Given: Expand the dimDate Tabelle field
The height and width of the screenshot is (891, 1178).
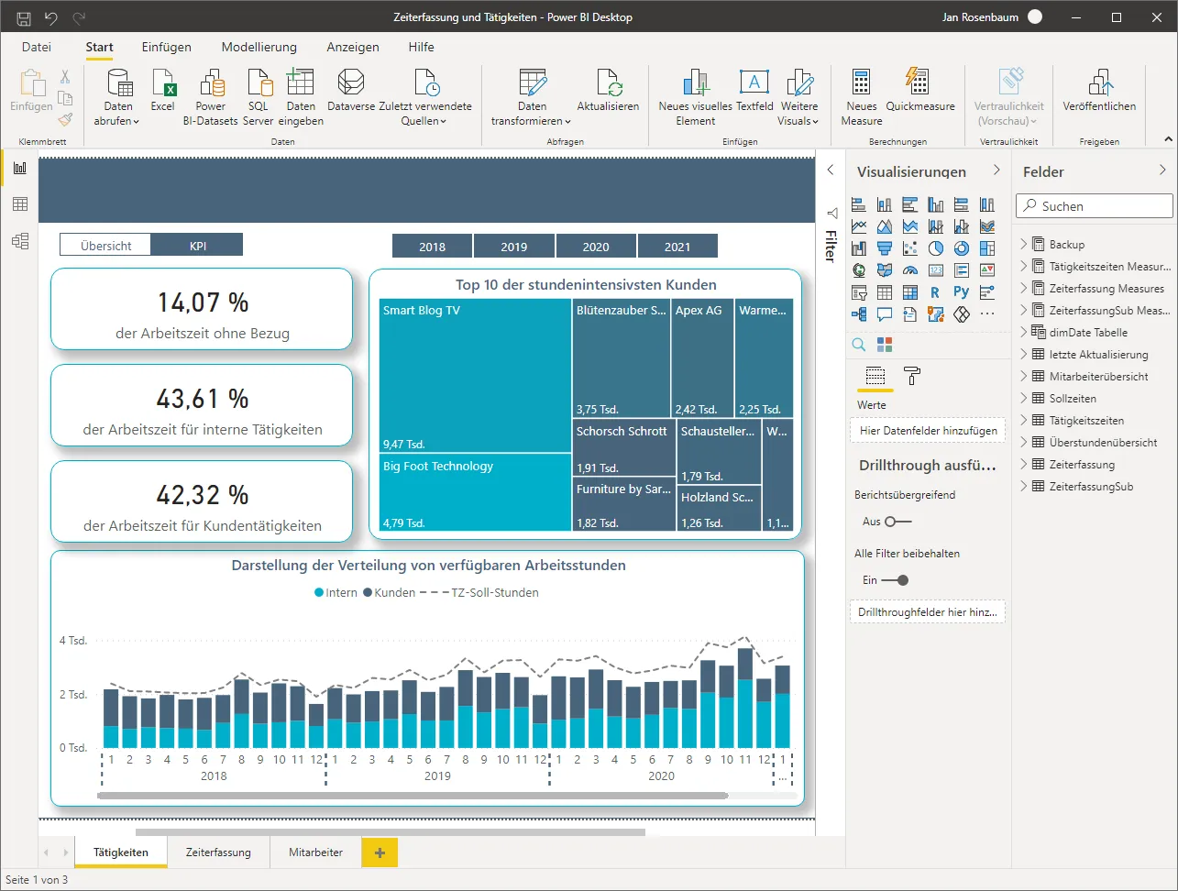Looking at the screenshot, I should (1024, 332).
